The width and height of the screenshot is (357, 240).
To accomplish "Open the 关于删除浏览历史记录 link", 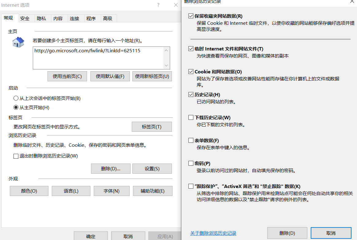I will (213, 233).
